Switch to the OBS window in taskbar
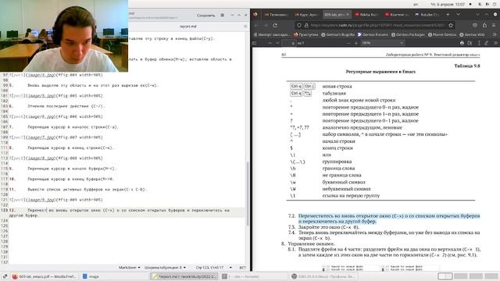The height and width of the screenshot is (281, 500). coord(323,276)
